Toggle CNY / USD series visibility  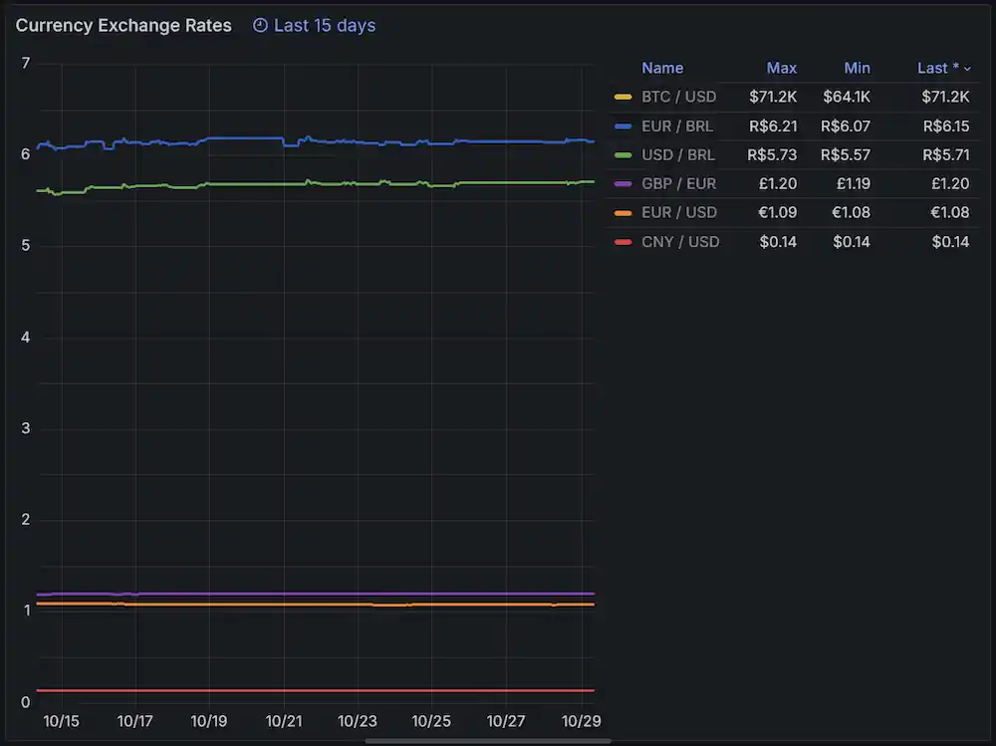click(678, 241)
